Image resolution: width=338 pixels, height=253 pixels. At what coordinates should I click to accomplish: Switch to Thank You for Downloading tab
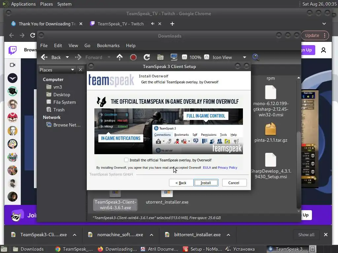47,24
